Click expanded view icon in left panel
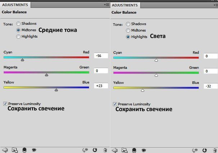The image size is (218, 153). (15, 150)
